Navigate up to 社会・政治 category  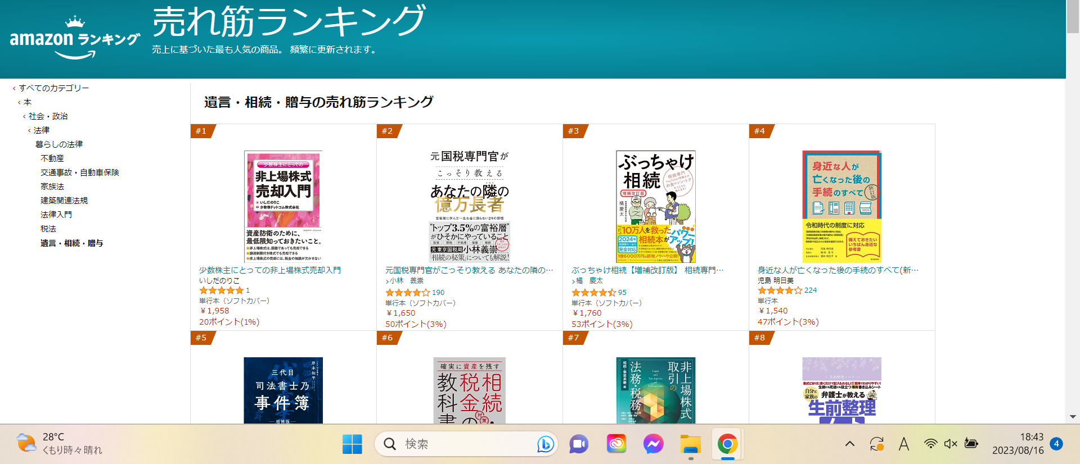click(48, 116)
